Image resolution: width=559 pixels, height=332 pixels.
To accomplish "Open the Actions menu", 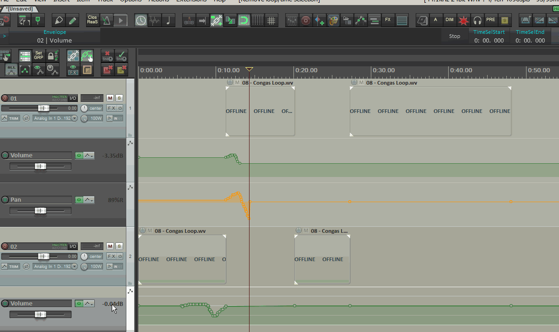I will [x=159, y=1].
